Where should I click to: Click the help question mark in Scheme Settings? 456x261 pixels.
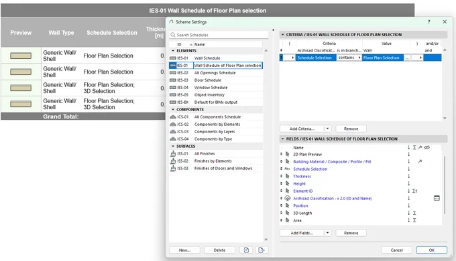[x=429, y=22]
